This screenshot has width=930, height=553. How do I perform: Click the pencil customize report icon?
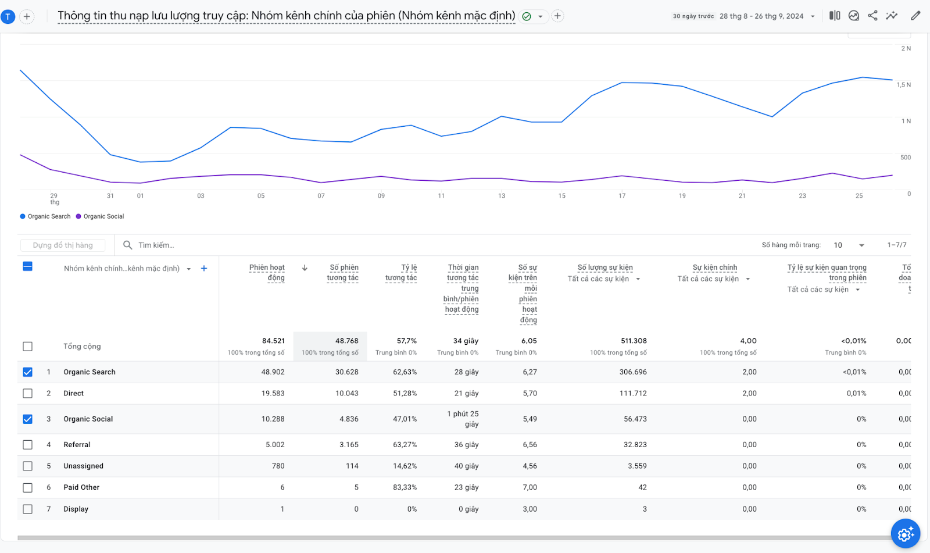915,16
